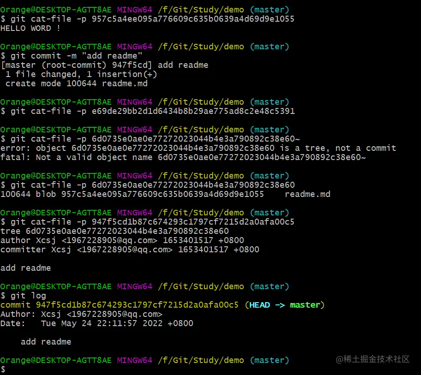Click the 'create mode 100644 readme.md' line
421x375 pixels.
point(77,83)
